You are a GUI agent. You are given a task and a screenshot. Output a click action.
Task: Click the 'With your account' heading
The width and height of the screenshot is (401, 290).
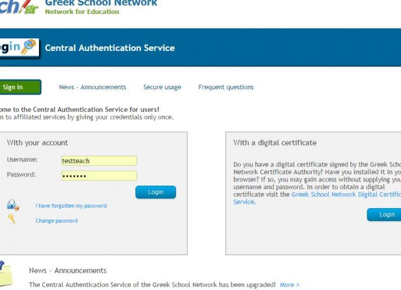point(37,143)
